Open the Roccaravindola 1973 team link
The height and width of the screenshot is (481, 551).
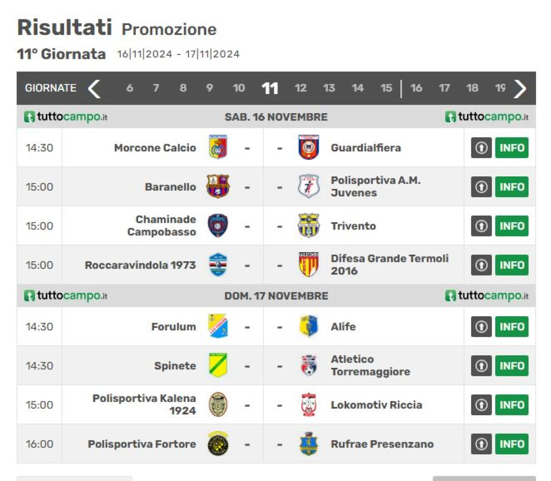click(x=140, y=265)
